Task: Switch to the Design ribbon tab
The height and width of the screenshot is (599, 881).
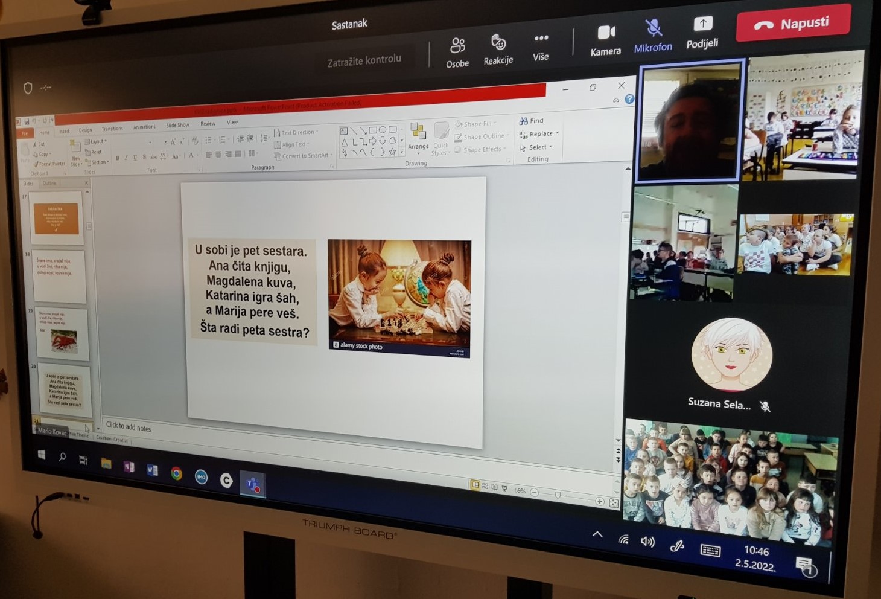Action: tap(85, 130)
